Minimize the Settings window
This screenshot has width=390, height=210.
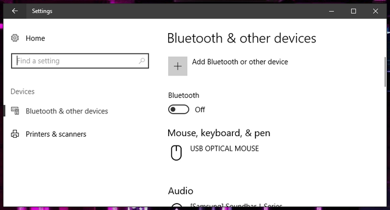(x=331, y=11)
